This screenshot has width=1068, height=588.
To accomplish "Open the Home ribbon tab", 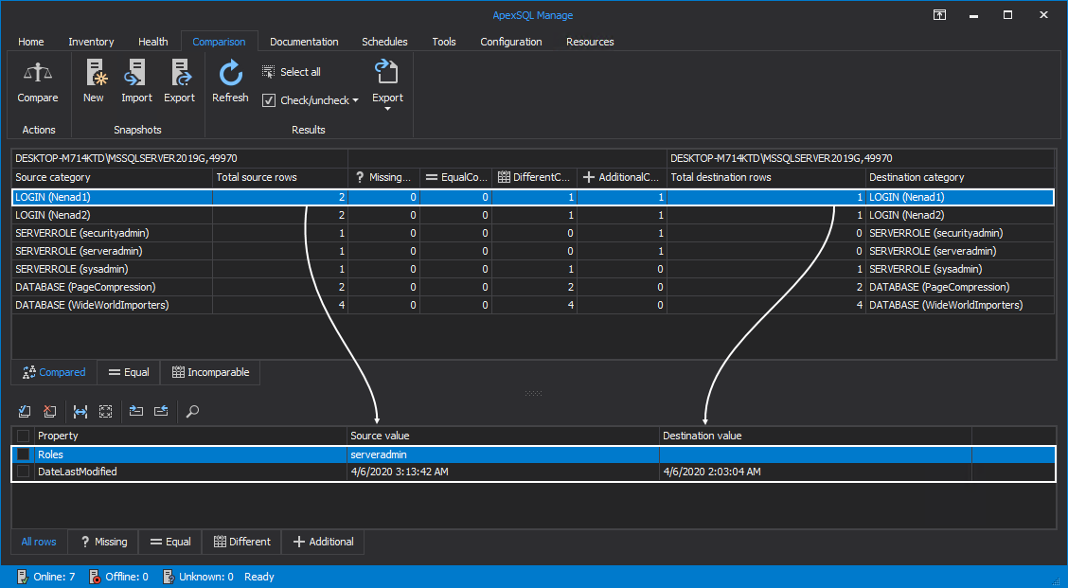I will [30, 42].
